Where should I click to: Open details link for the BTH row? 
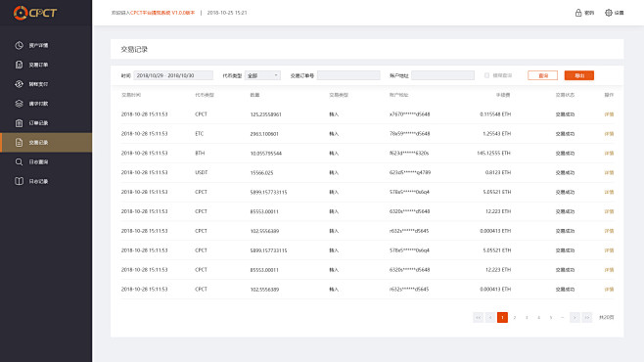pos(609,153)
